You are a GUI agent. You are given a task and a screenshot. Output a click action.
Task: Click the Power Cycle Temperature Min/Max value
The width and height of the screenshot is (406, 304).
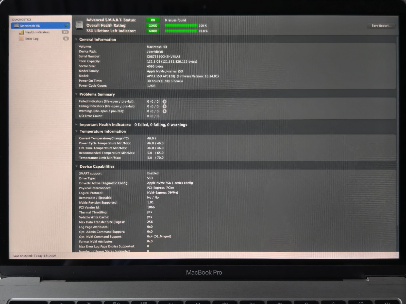pyautogui.click(x=155, y=143)
